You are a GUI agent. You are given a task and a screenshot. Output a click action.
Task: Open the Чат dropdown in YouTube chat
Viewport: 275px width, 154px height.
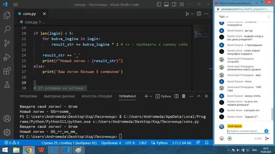(x=223, y=17)
